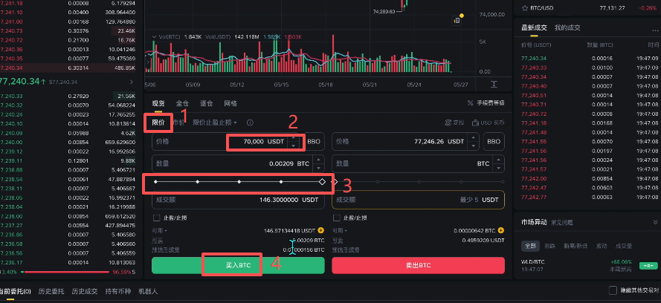The width and height of the screenshot is (661, 303).
Task: Click the buy 价格 field showing 70,000
Action: click(x=226, y=142)
